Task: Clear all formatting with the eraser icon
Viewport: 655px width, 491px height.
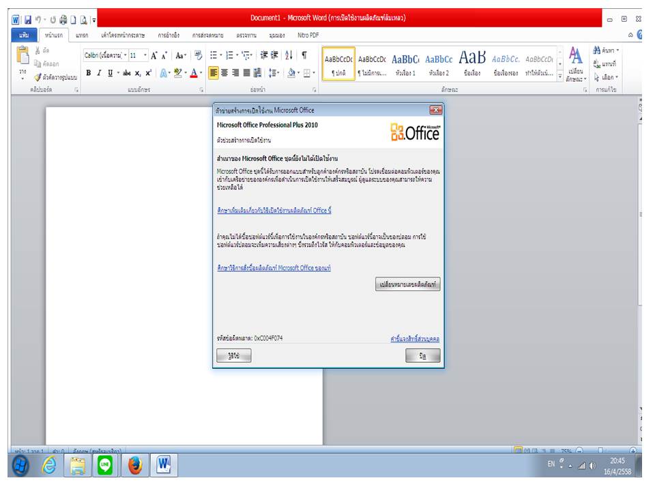Action: [x=199, y=55]
